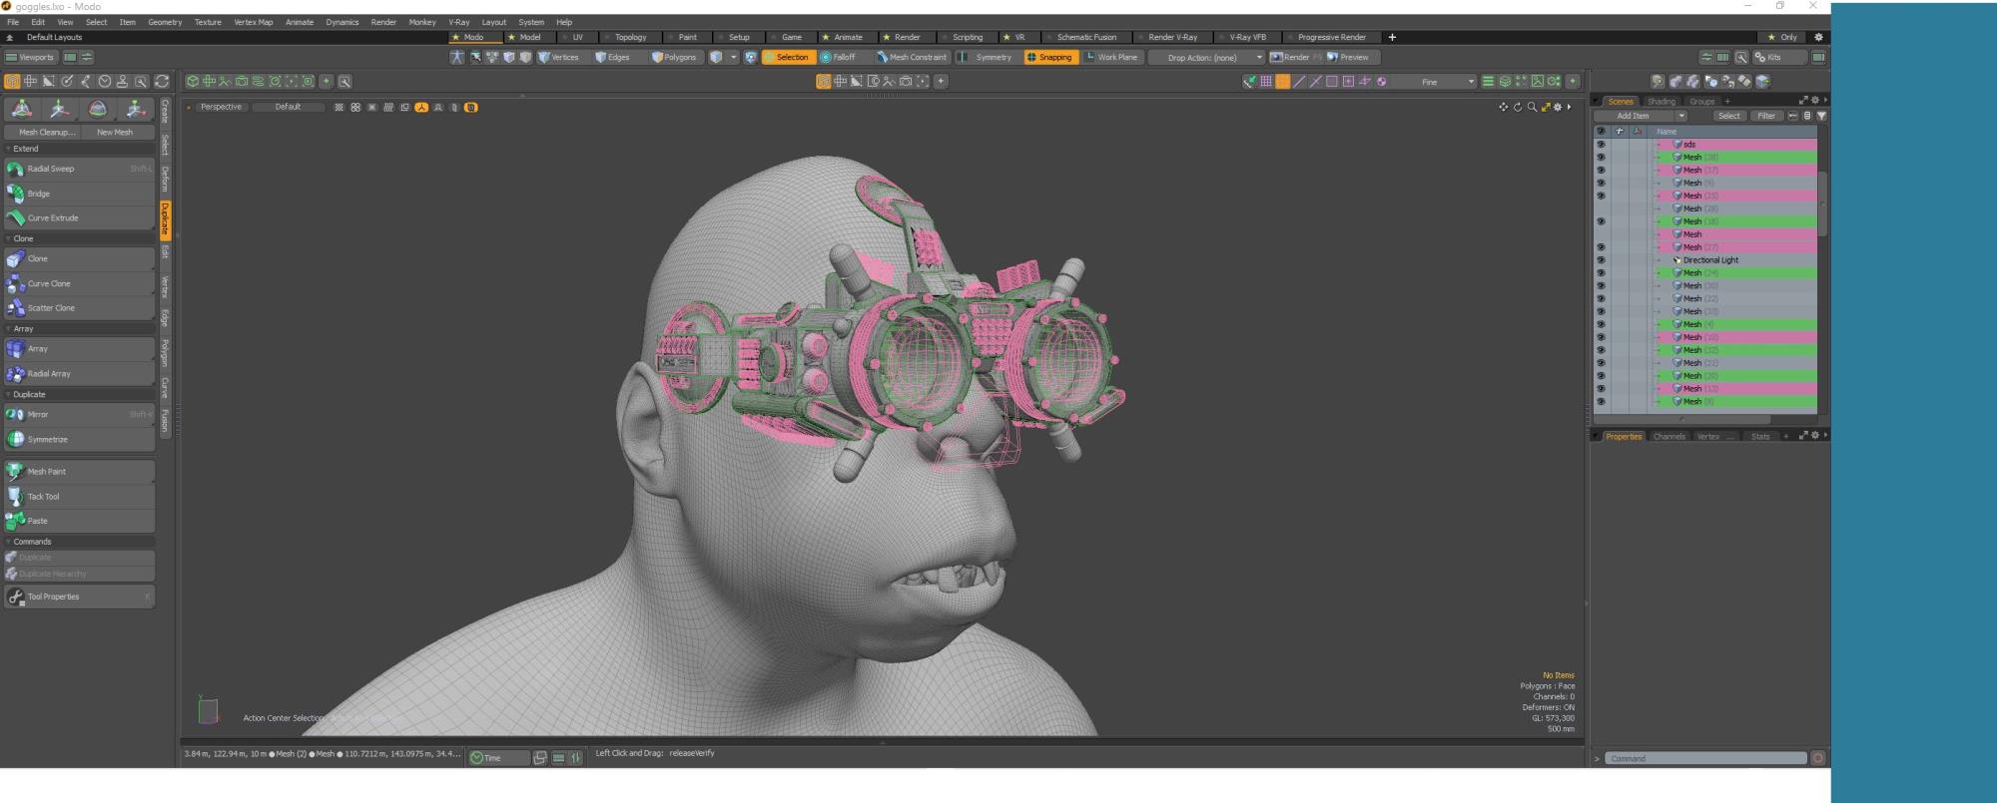The height and width of the screenshot is (803, 1997).
Task: Open the Dynamics menu
Action: click(x=341, y=22)
